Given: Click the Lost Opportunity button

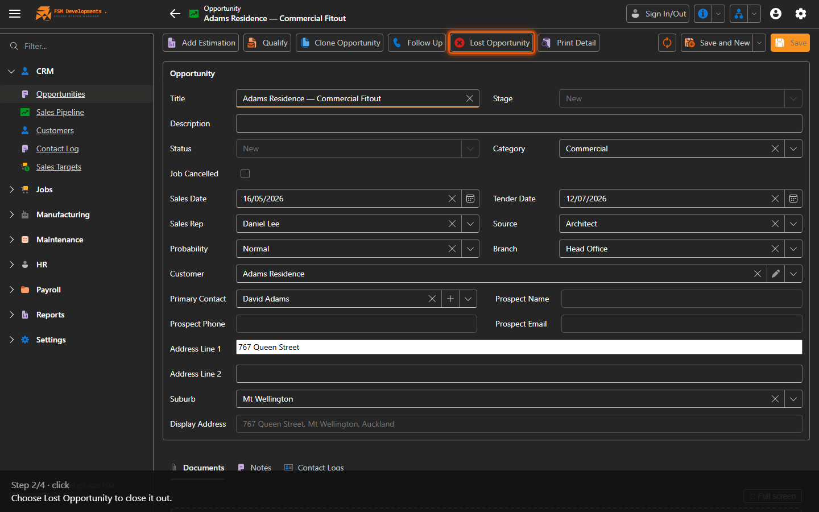Looking at the screenshot, I should 492,43.
